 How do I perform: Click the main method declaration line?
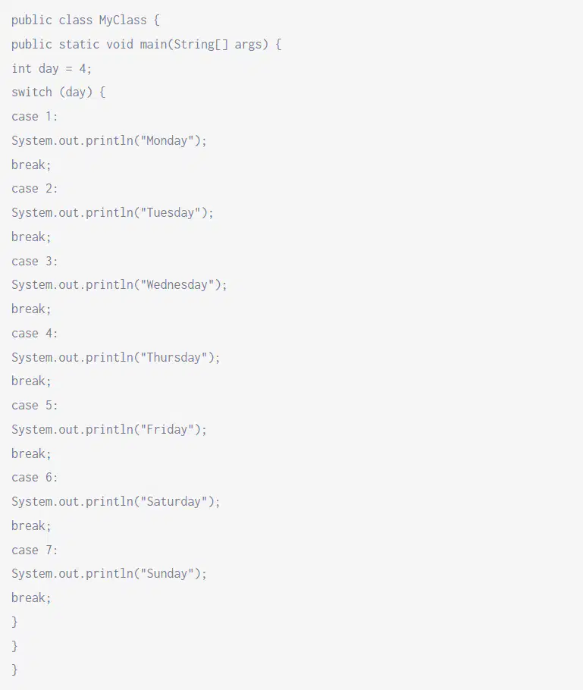tap(146, 45)
